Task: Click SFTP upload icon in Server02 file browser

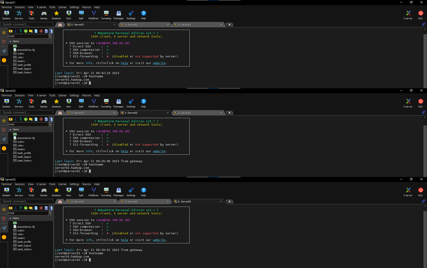Action: point(20,119)
